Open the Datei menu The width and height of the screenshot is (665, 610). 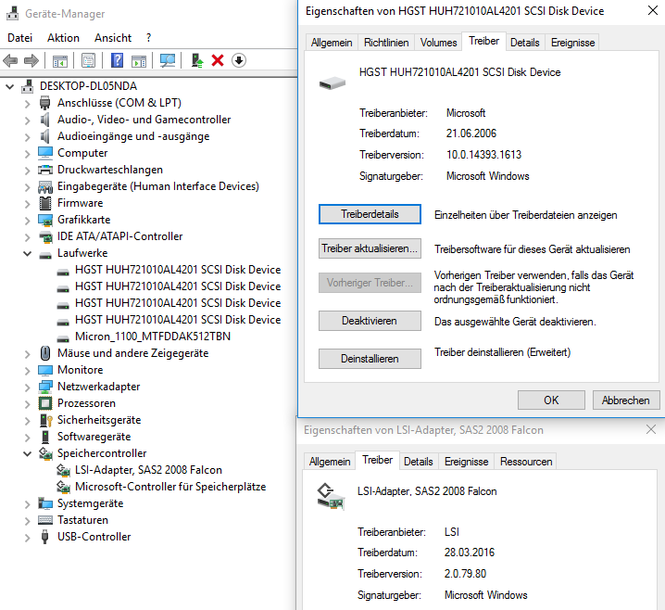pos(20,38)
